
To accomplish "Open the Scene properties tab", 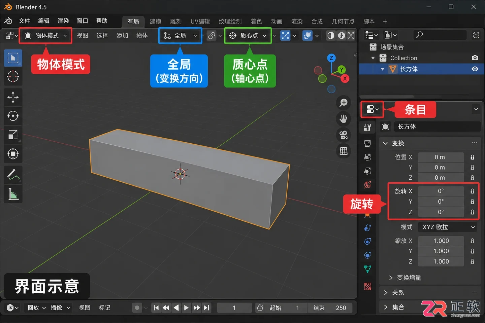I will 367,171.
